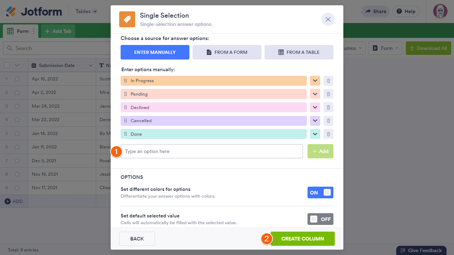Select the From a Form source tab
Image resolution: width=454 pixels, height=255 pixels.
(227, 52)
